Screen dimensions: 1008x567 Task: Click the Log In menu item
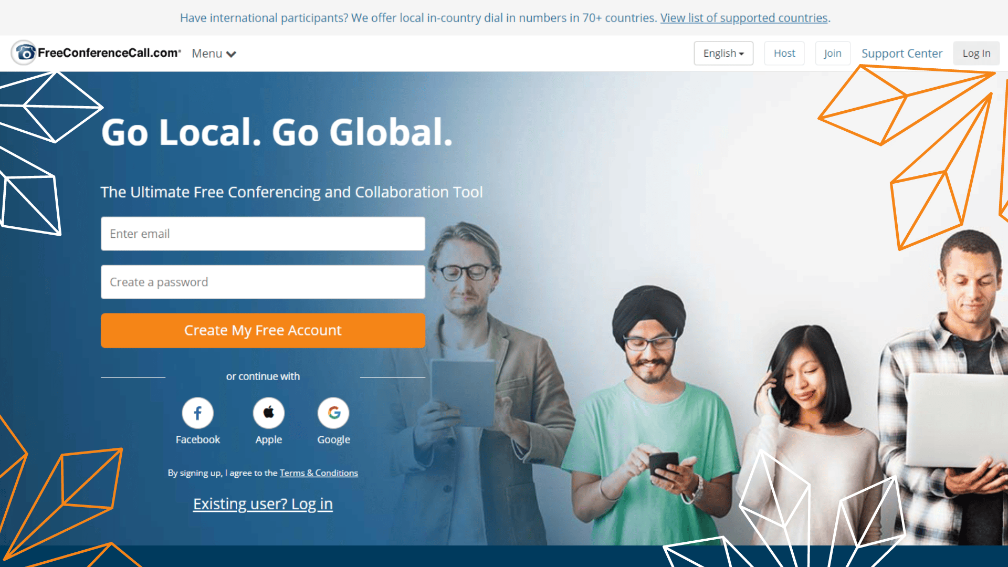point(976,52)
